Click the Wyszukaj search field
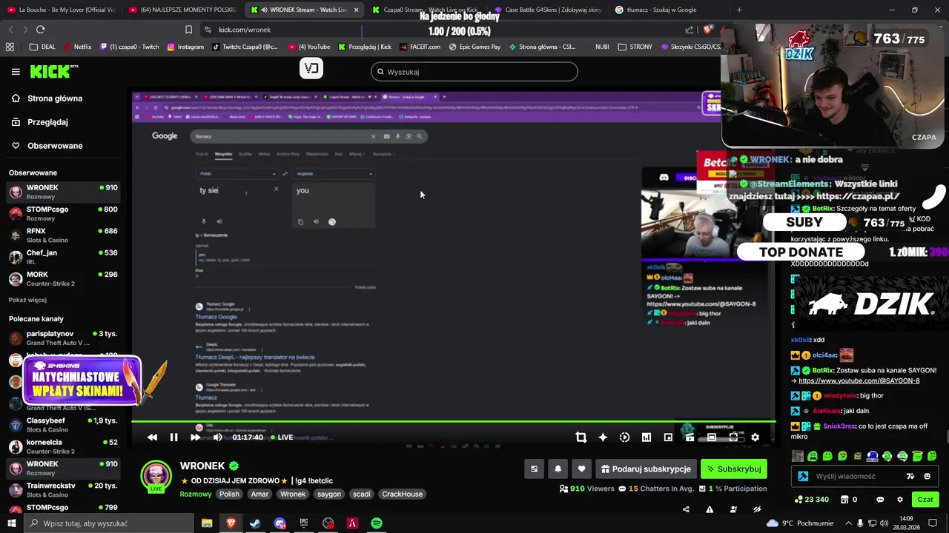This screenshot has width=949, height=533. [x=474, y=72]
